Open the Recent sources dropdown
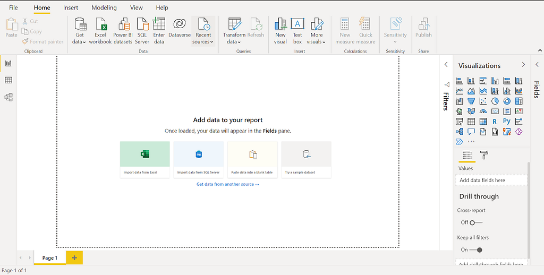 pos(203,31)
